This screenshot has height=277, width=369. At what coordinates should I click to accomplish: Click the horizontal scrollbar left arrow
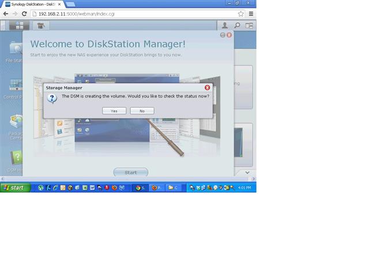[x=2, y=179]
